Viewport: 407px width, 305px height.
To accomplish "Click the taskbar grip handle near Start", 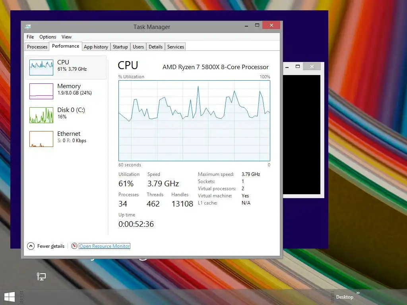I will [21, 297].
